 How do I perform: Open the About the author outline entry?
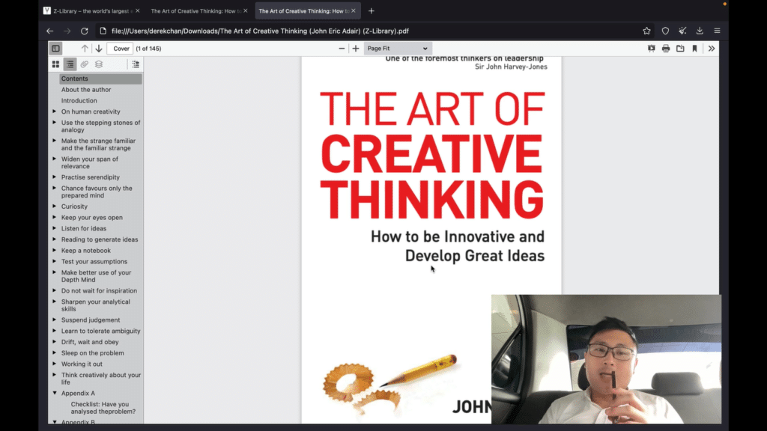[x=86, y=90]
